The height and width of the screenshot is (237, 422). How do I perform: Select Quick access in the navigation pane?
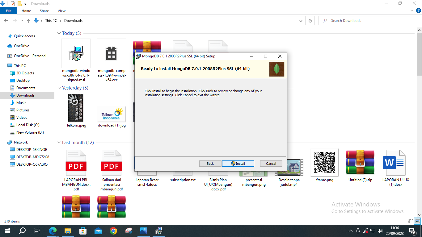[x=24, y=36]
